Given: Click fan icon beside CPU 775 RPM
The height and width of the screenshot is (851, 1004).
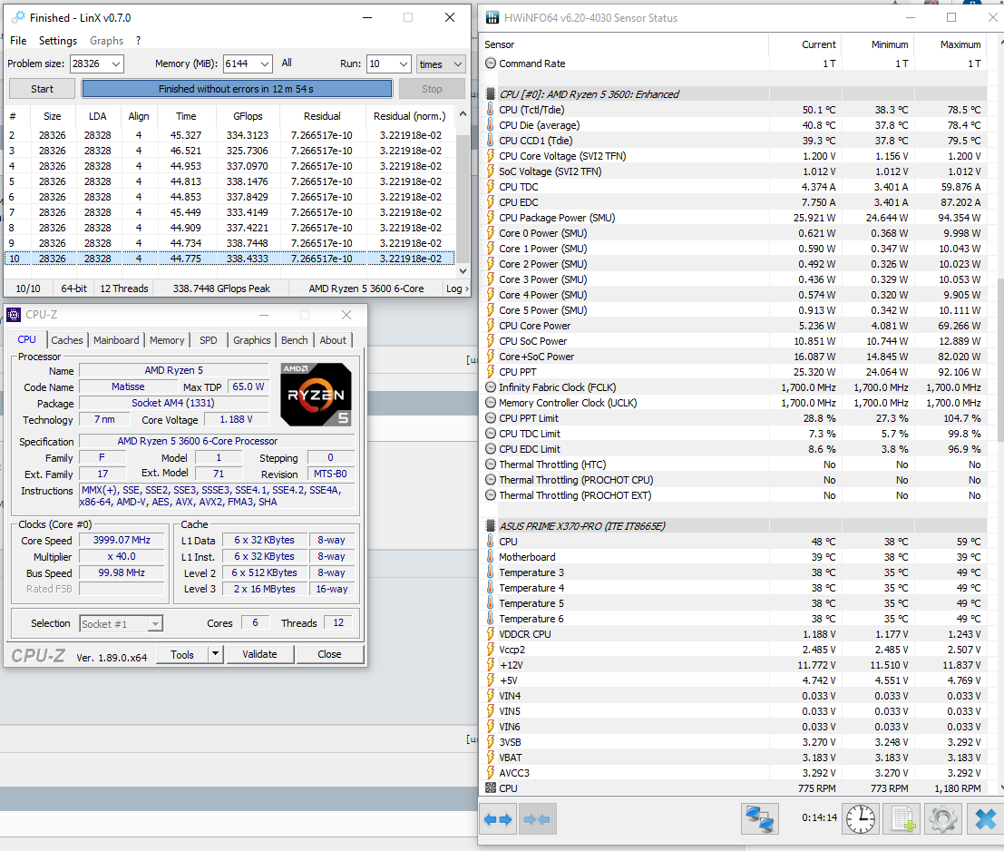Looking at the screenshot, I should pos(491,788).
